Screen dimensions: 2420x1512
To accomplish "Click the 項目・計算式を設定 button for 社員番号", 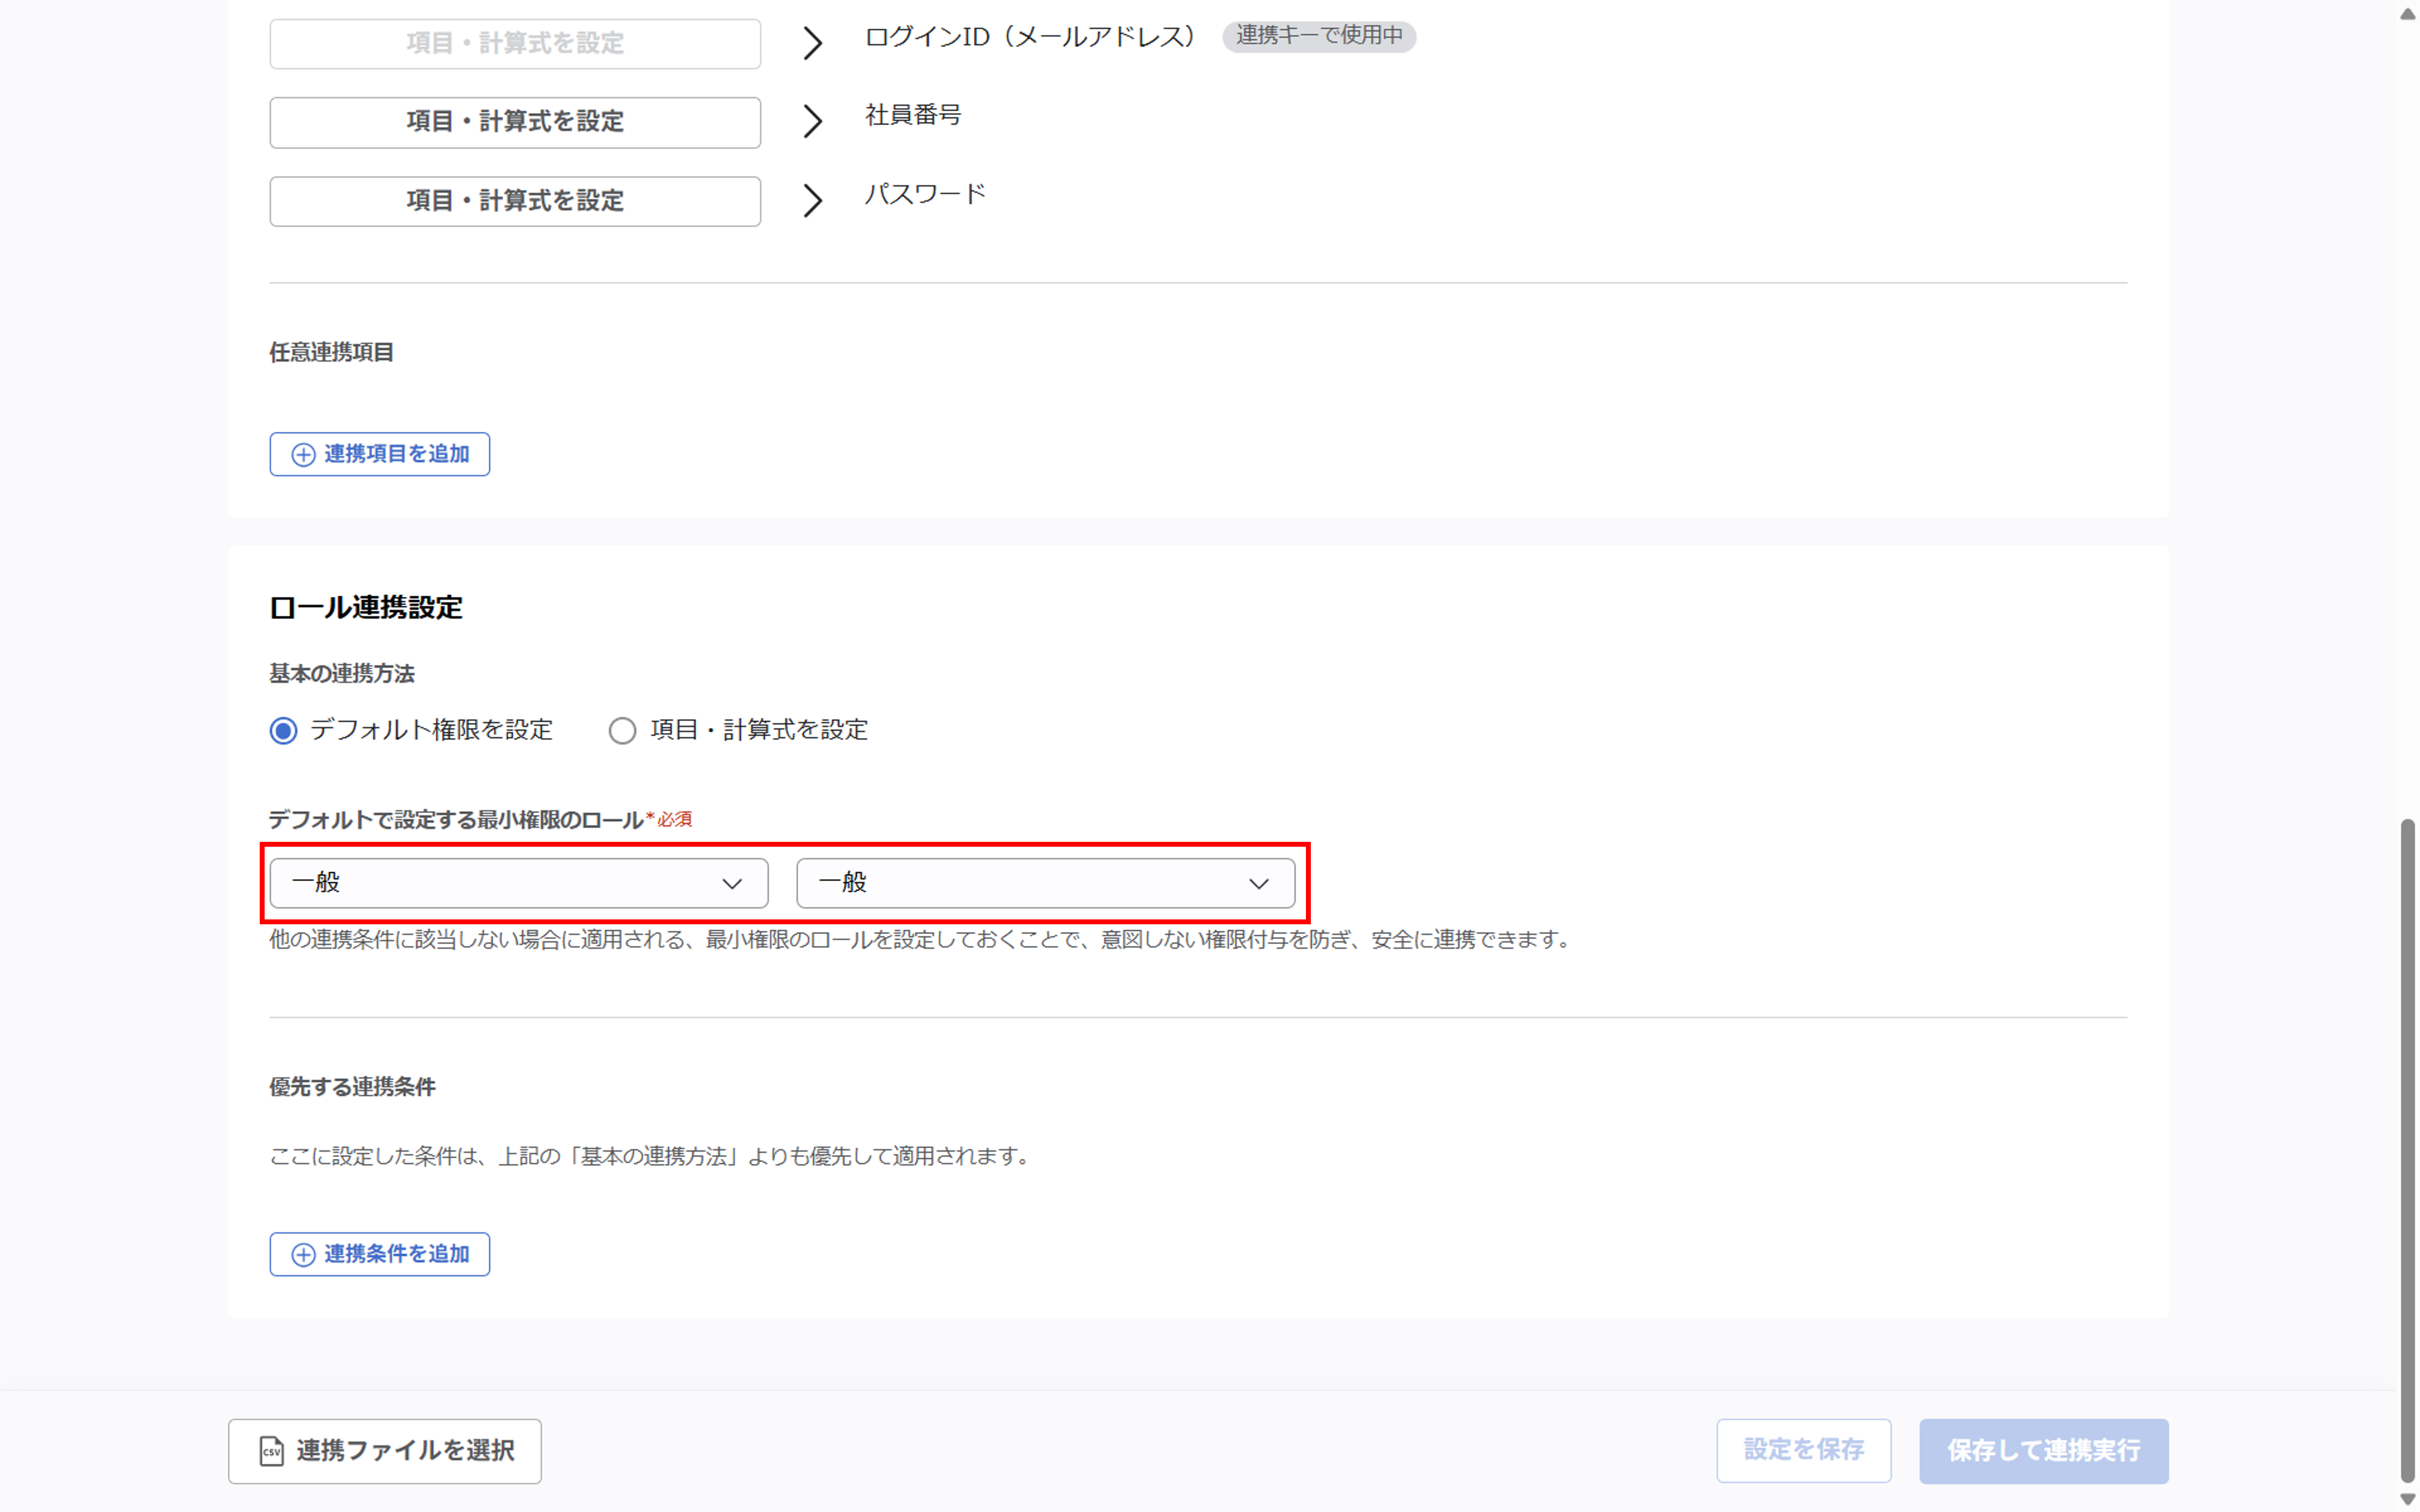I will pos(515,122).
